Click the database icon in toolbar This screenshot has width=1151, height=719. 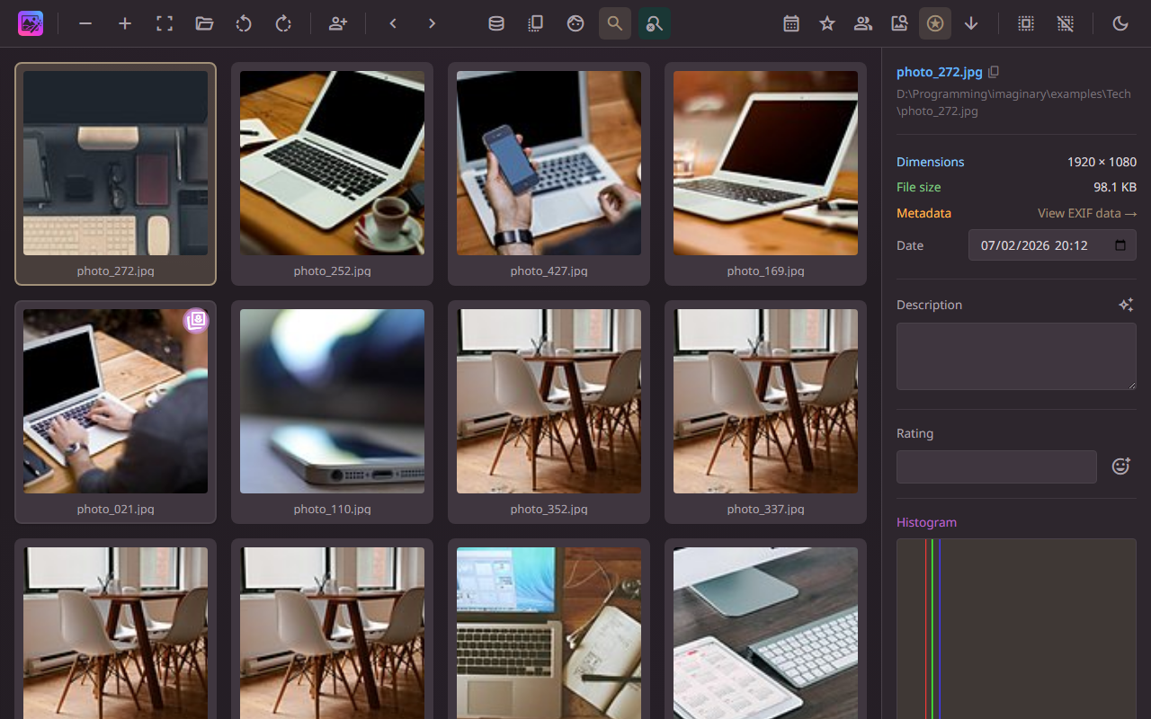495,23
